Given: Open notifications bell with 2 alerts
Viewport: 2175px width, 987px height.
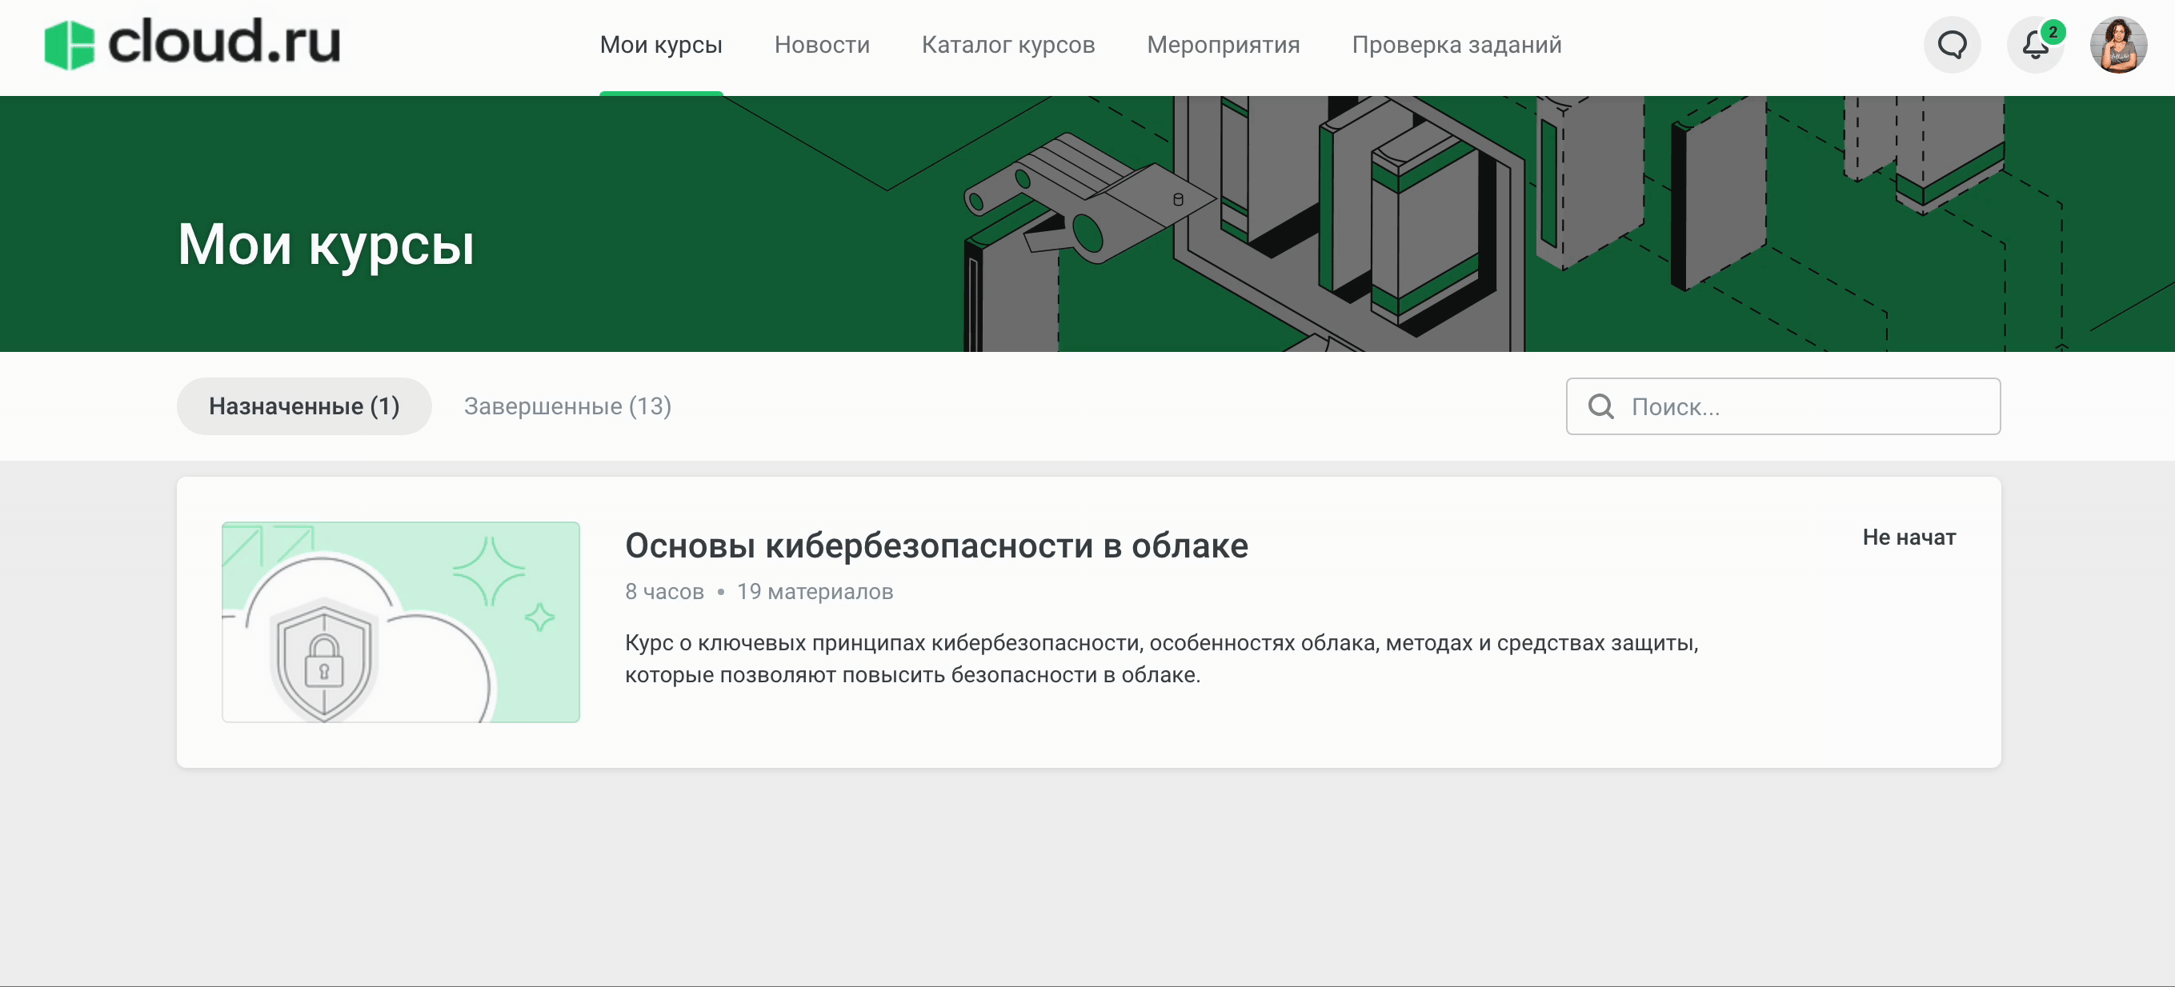Looking at the screenshot, I should coord(2035,45).
